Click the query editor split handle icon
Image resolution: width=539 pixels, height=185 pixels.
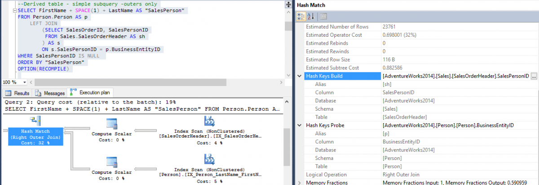pos(287,4)
